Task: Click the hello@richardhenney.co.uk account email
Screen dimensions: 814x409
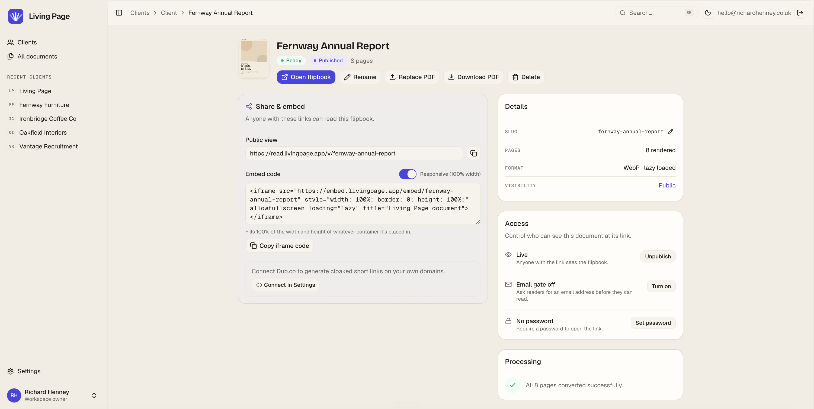Action: (x=754, y=13)
